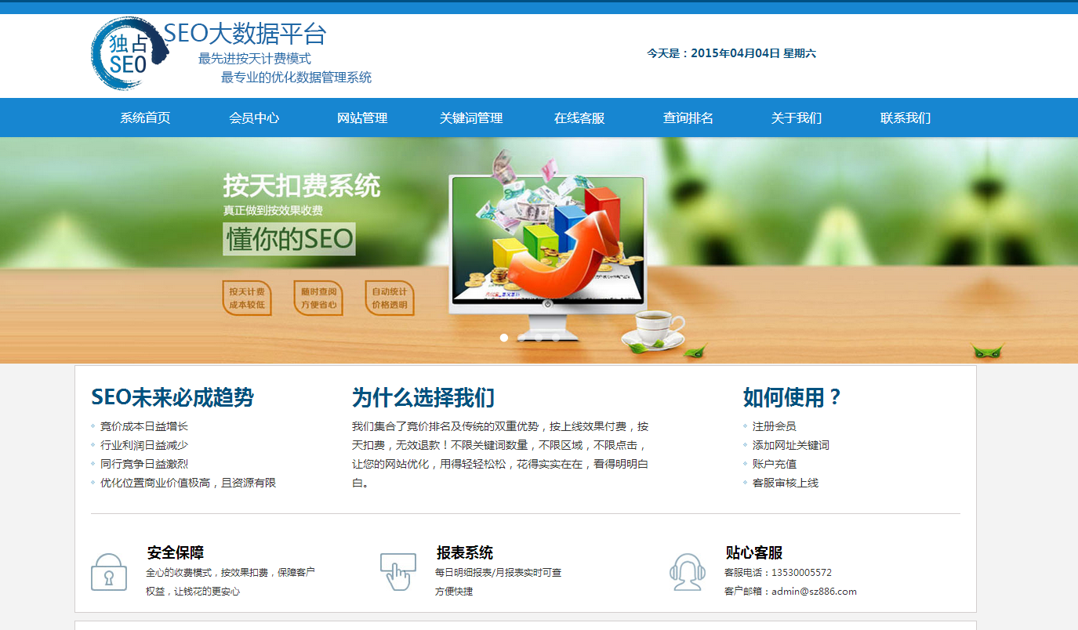Click the 联系我们 navigation link

(906, 118)
